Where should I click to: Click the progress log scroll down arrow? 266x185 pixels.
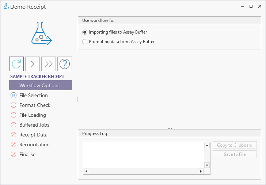click(x=207, y=165)
